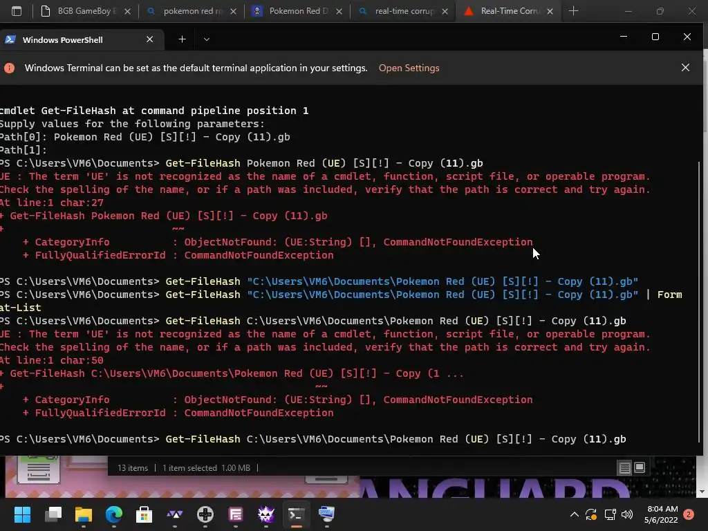Click 'At line:1 char:50' error text
This screenshot has height=531, width=708.
(x=51, y=360)
